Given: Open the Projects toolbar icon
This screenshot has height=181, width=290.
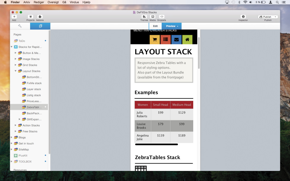Looking at the screenshot, I should pos(30,17).
